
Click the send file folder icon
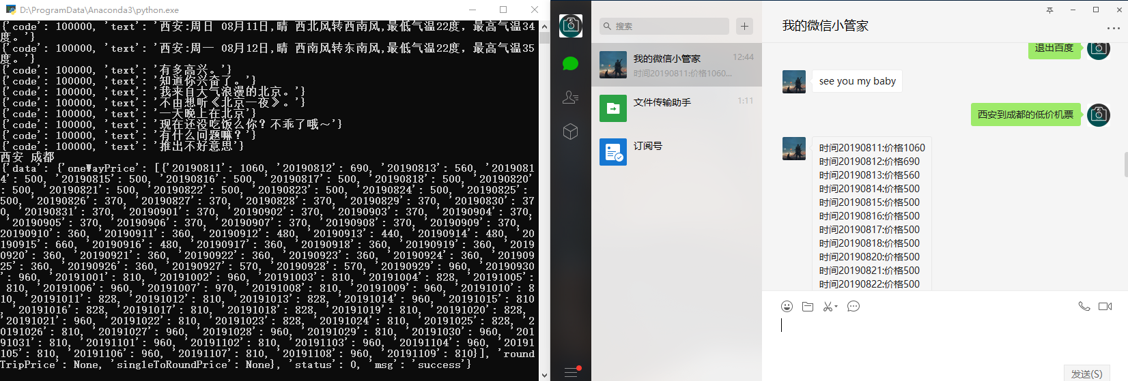click(x=808, y=307)
